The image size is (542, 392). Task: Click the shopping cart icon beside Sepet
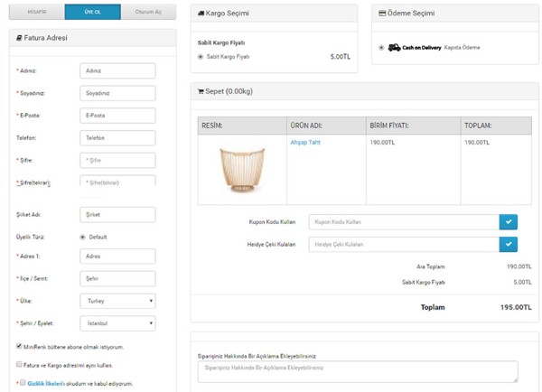click(x=201, y=91)
